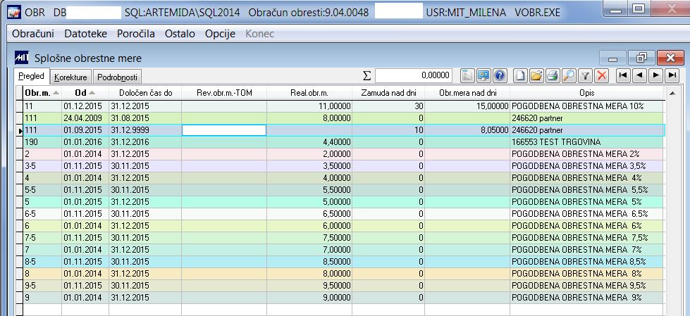Click the printer icon in toolbar
The image size is (690, 316).
pos(553,76)
